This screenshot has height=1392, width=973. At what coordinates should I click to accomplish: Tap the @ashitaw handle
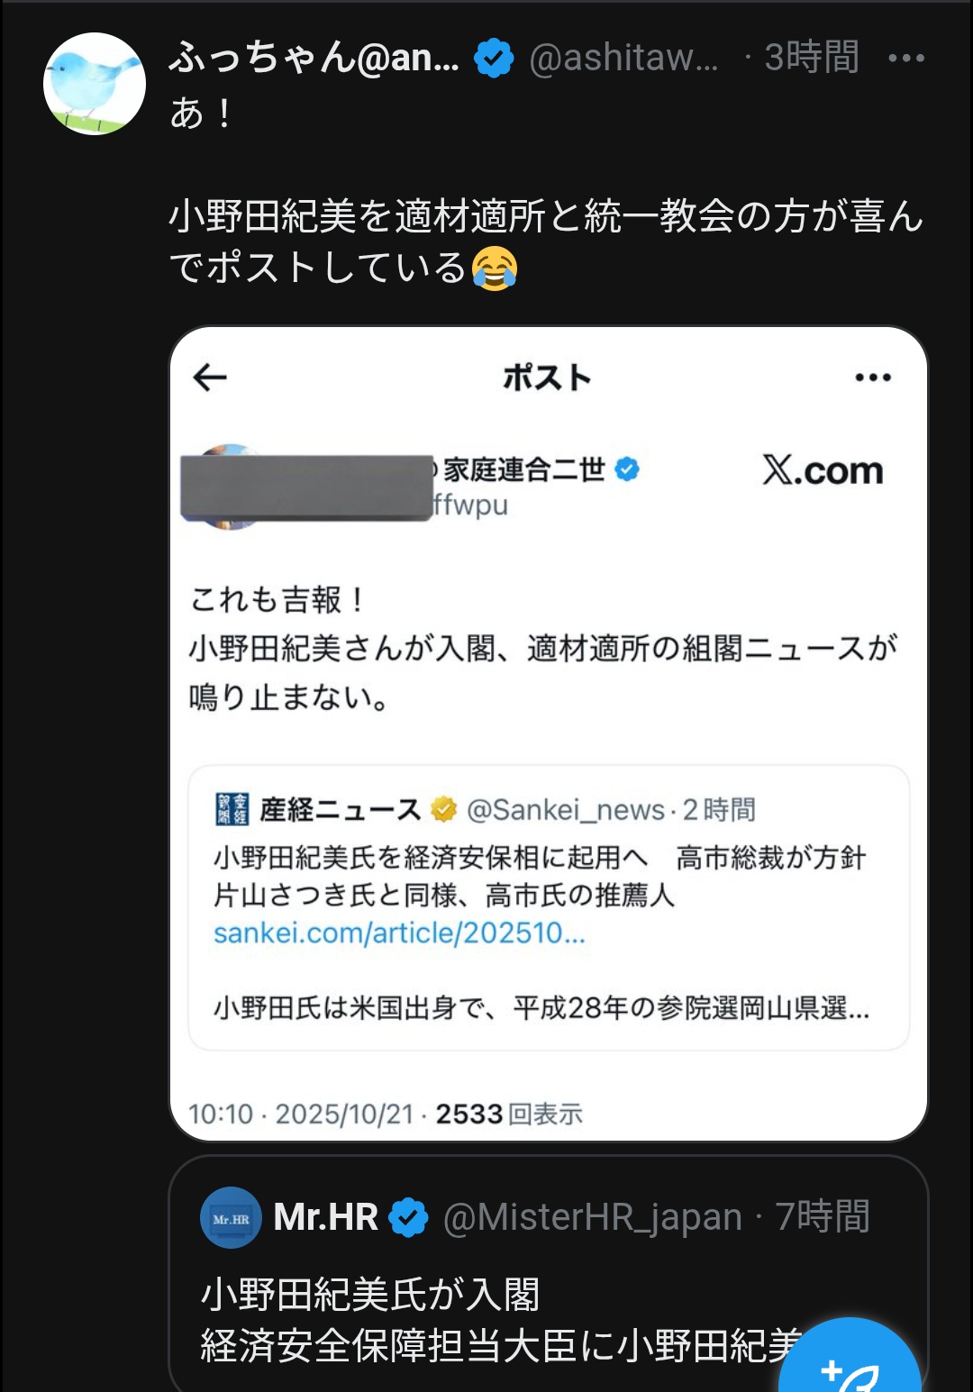point(623,59)
